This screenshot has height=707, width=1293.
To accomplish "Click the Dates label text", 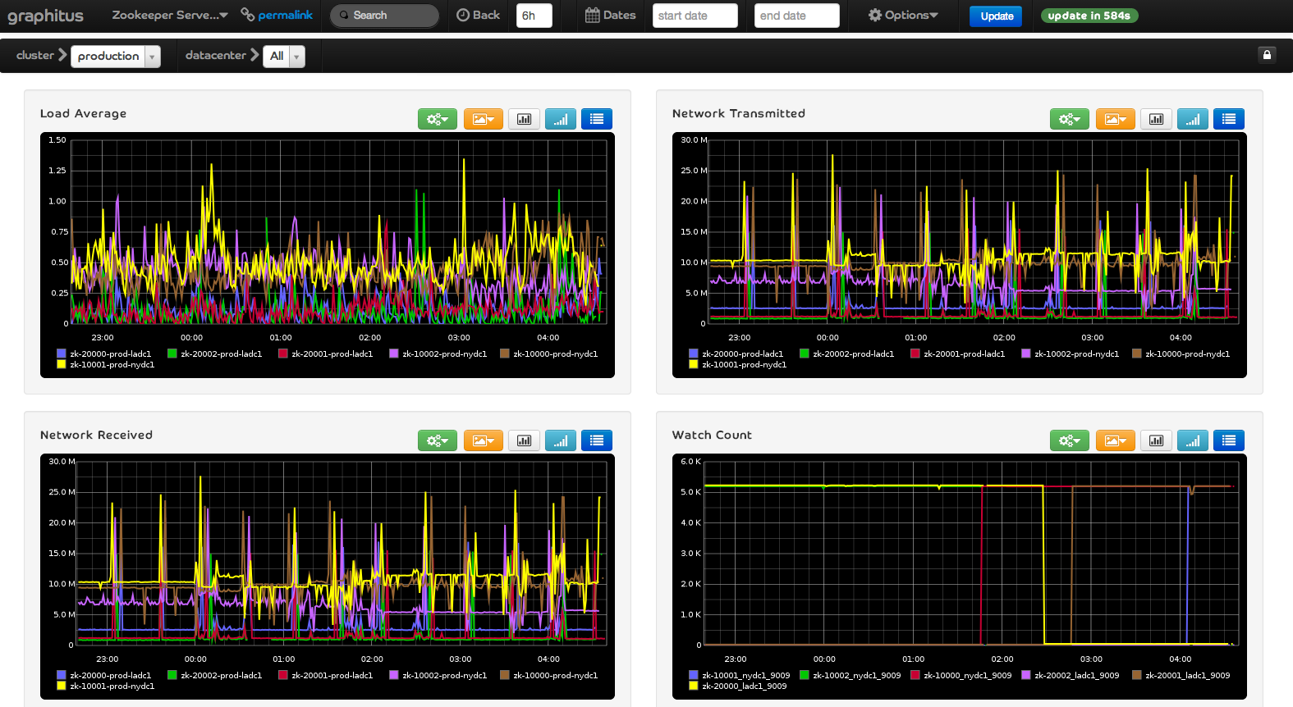I will tap(620, 15).
